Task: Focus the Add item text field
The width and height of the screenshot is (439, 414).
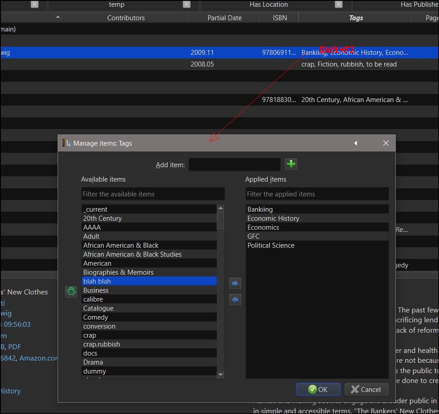Action: pyautogui.click(x=234, y=165)
